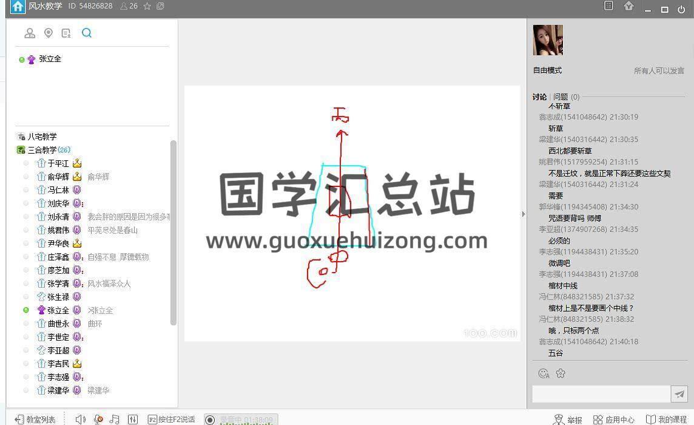Send the chat message with paper plane

[679, 394]
